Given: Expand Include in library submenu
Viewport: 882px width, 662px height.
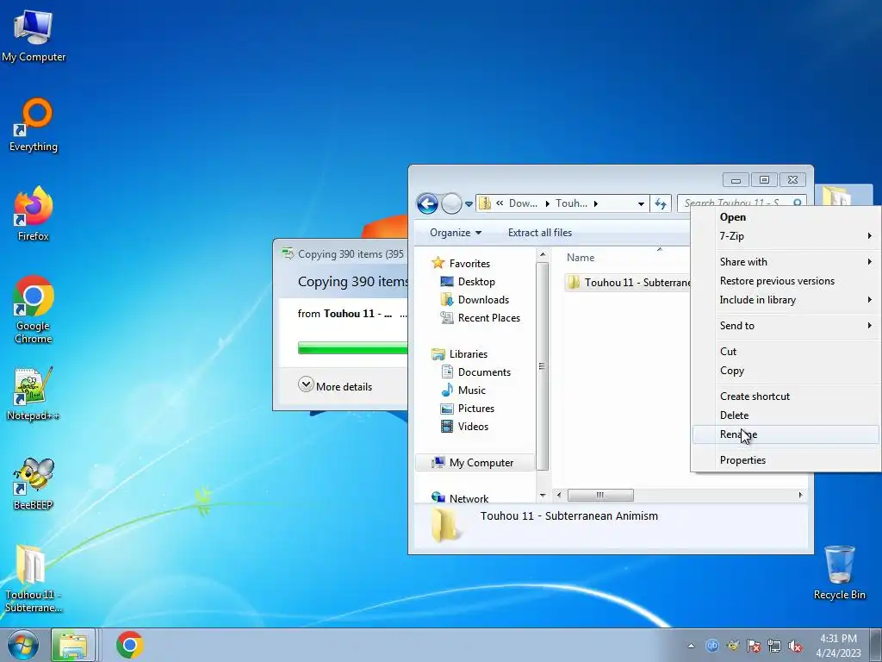Looking at the screenshot, I should coord(786,300).
